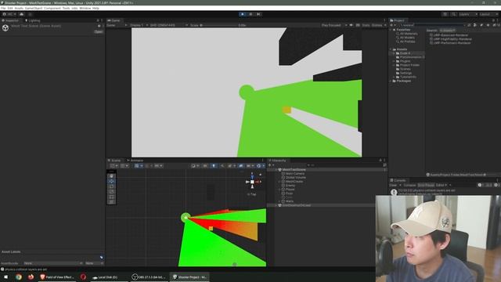Select Enemy in Hierarchy
Screen dimensions: 501x282
pyautogui.click(x=290, y=186)
